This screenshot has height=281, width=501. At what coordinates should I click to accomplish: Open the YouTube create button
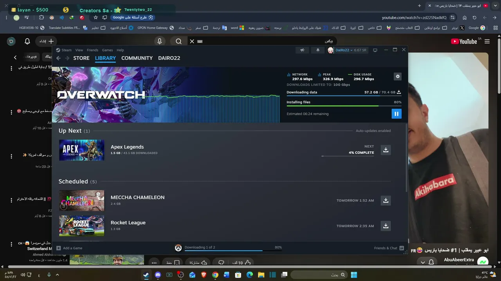tap(47, 41)
